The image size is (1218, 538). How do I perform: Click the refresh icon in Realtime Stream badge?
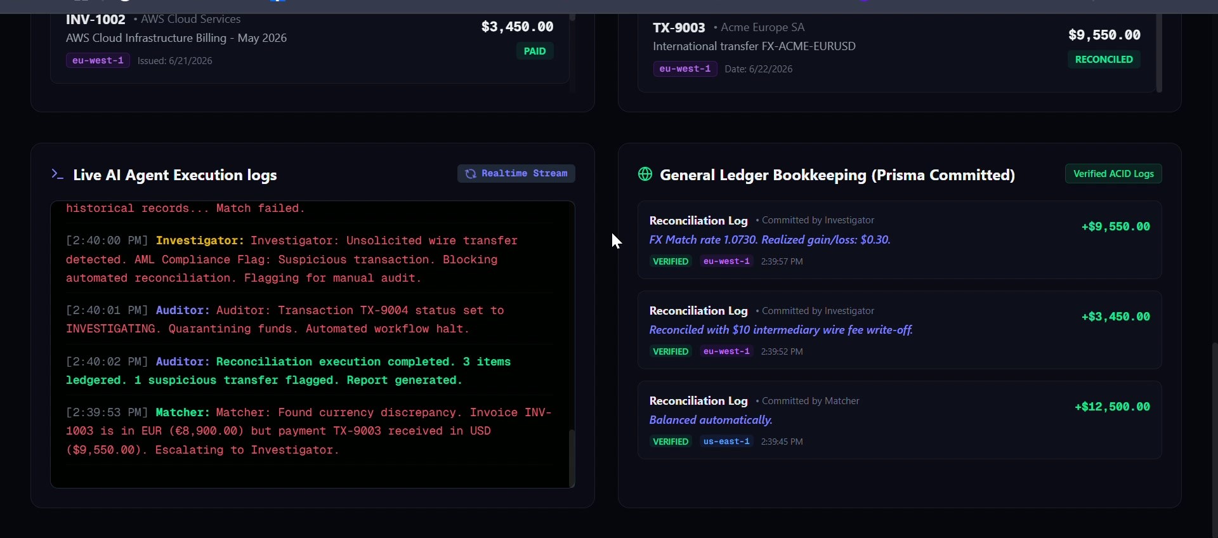[x=471, y=174]
